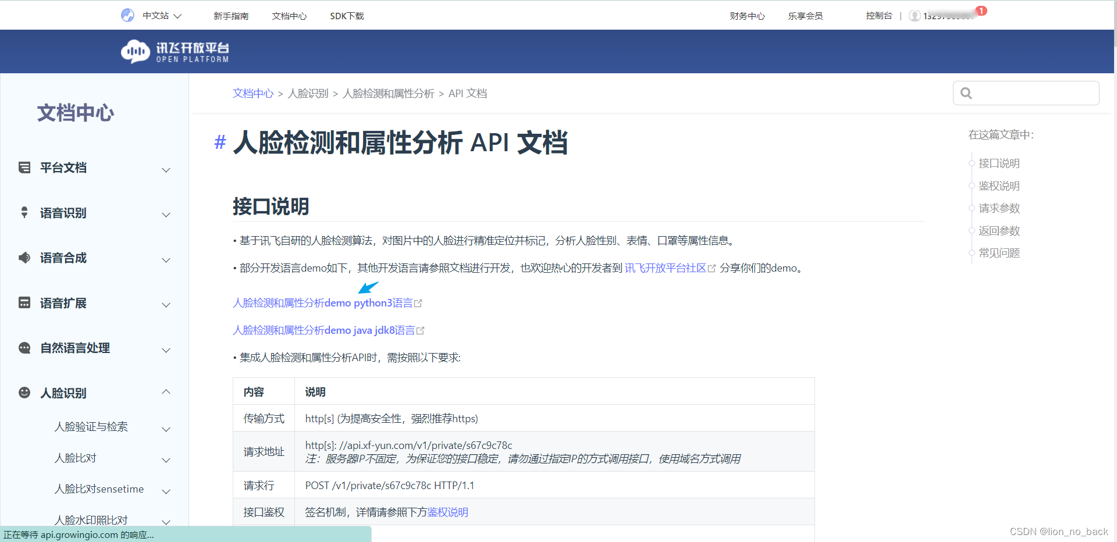
Task: Click external-link icon after jdk8语言
Action: tap(420, 331)
